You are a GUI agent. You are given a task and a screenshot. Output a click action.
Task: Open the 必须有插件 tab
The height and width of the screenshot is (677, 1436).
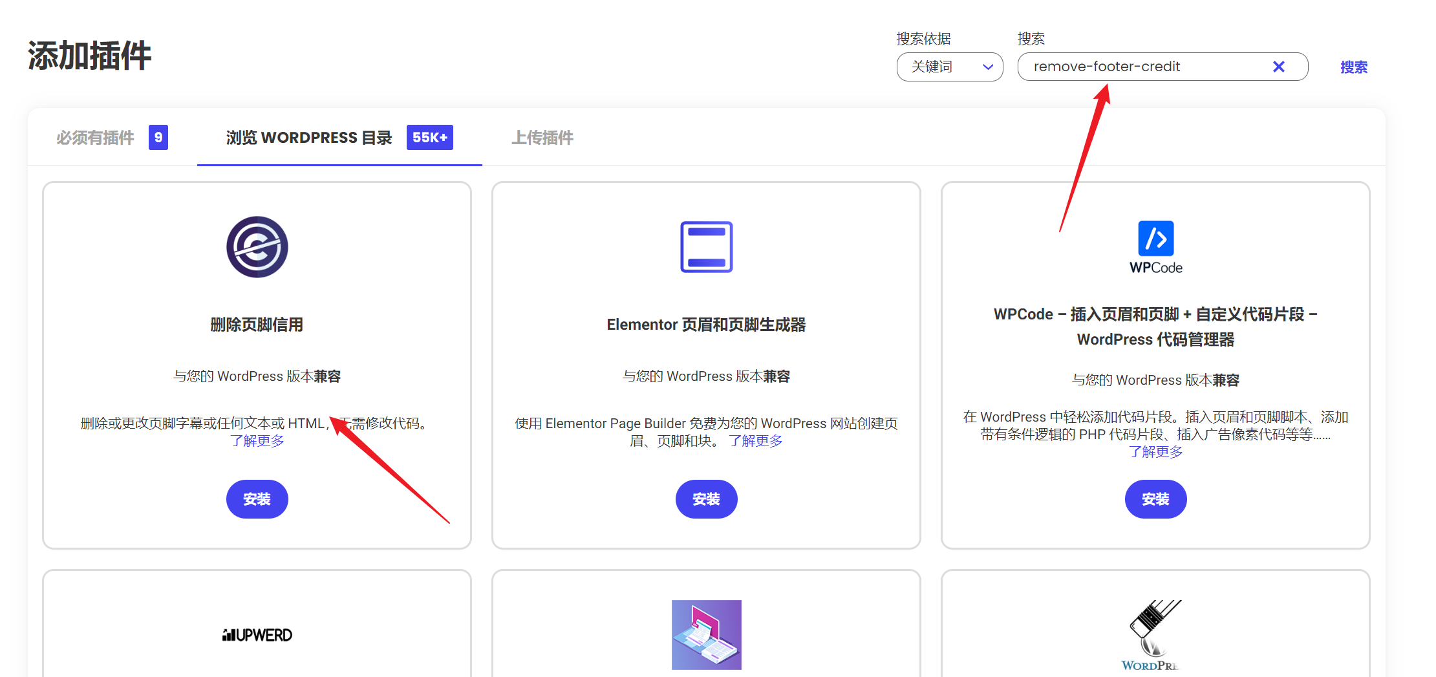(96, 138)
